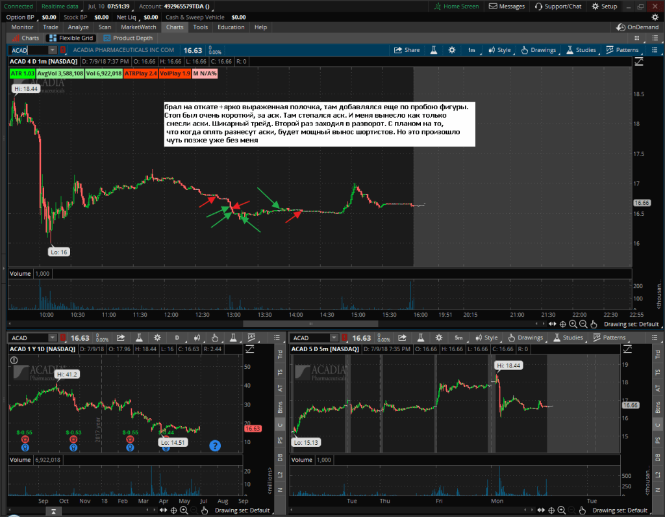
Task: Toggle the Trd sidebar panel on right
Action: [658, 354]
